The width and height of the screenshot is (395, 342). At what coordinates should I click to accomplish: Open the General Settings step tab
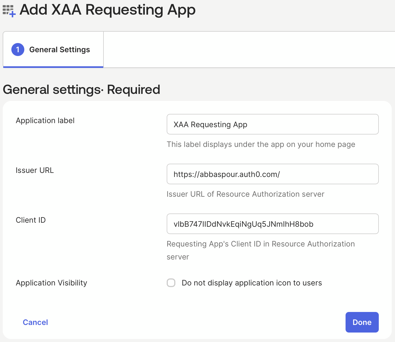pos(53,50)
